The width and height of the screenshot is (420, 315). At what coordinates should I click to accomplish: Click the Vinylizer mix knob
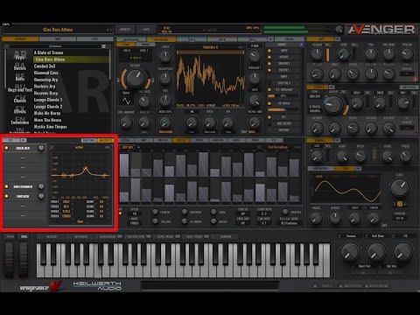pyautogui.click(x=41, y=196)
